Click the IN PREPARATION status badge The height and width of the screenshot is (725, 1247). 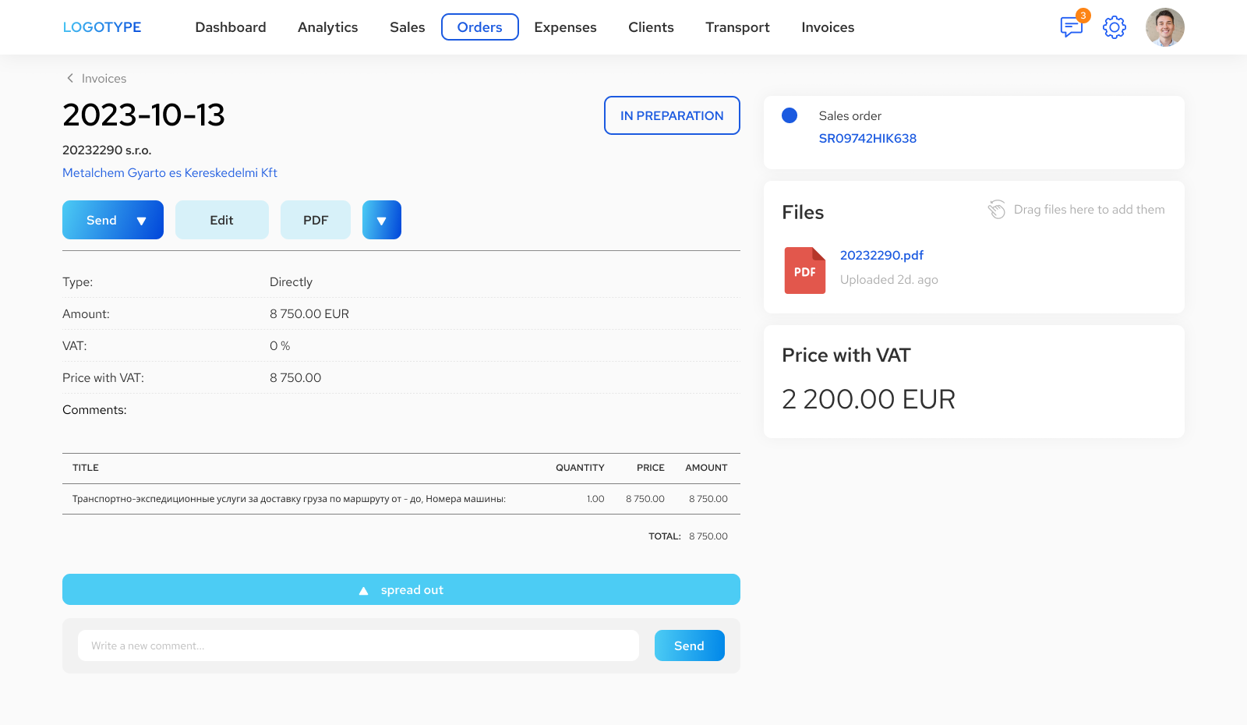pyautogui.click(x=671, y=115)
